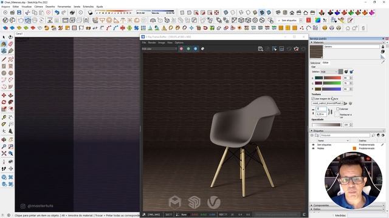Hide the Sem etiquetas tag
This screenshot has width=389, height=218.
(313, 145)
